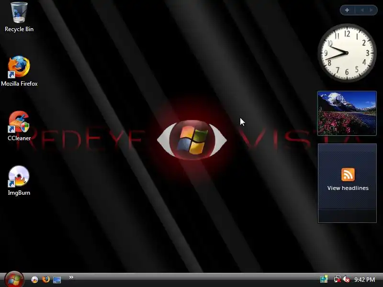Go to the next sidebar gadget page
This screenshot has width=383, height=287.
pos(372,10)
